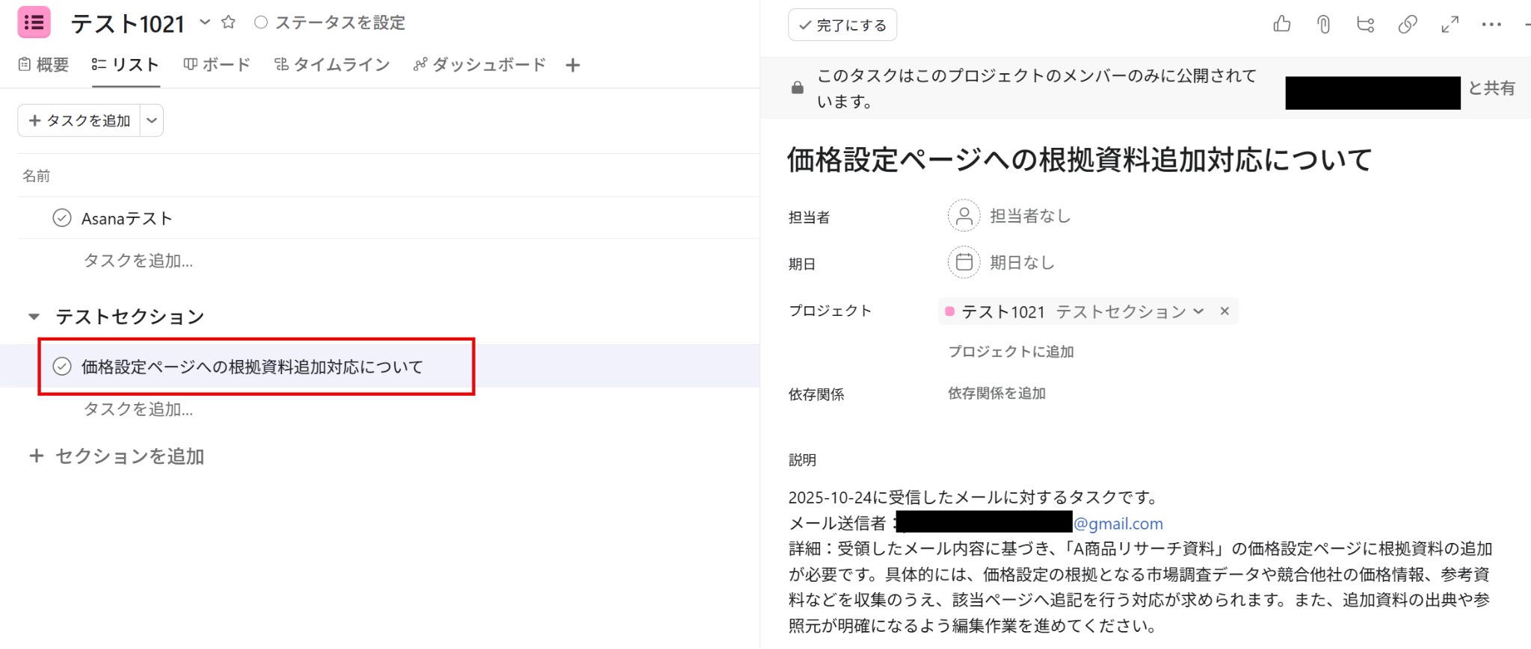Open the task's more actions menu
Image resolution: width=1531 pixels, height=649 pixels.
coord(1491,25)
